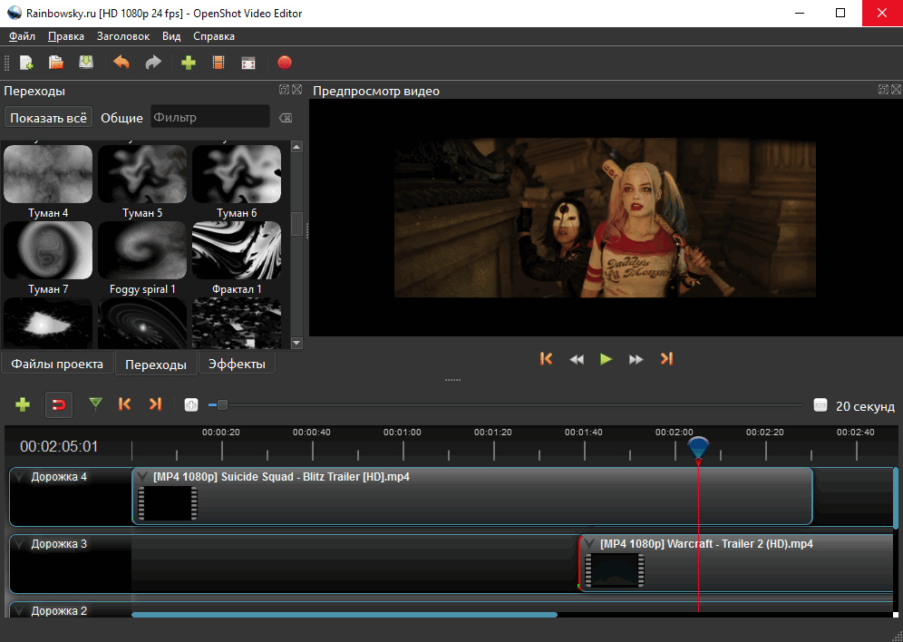Toggle the "Показать всё" filter button
The image size is (903, 642).
pos(49,118)
